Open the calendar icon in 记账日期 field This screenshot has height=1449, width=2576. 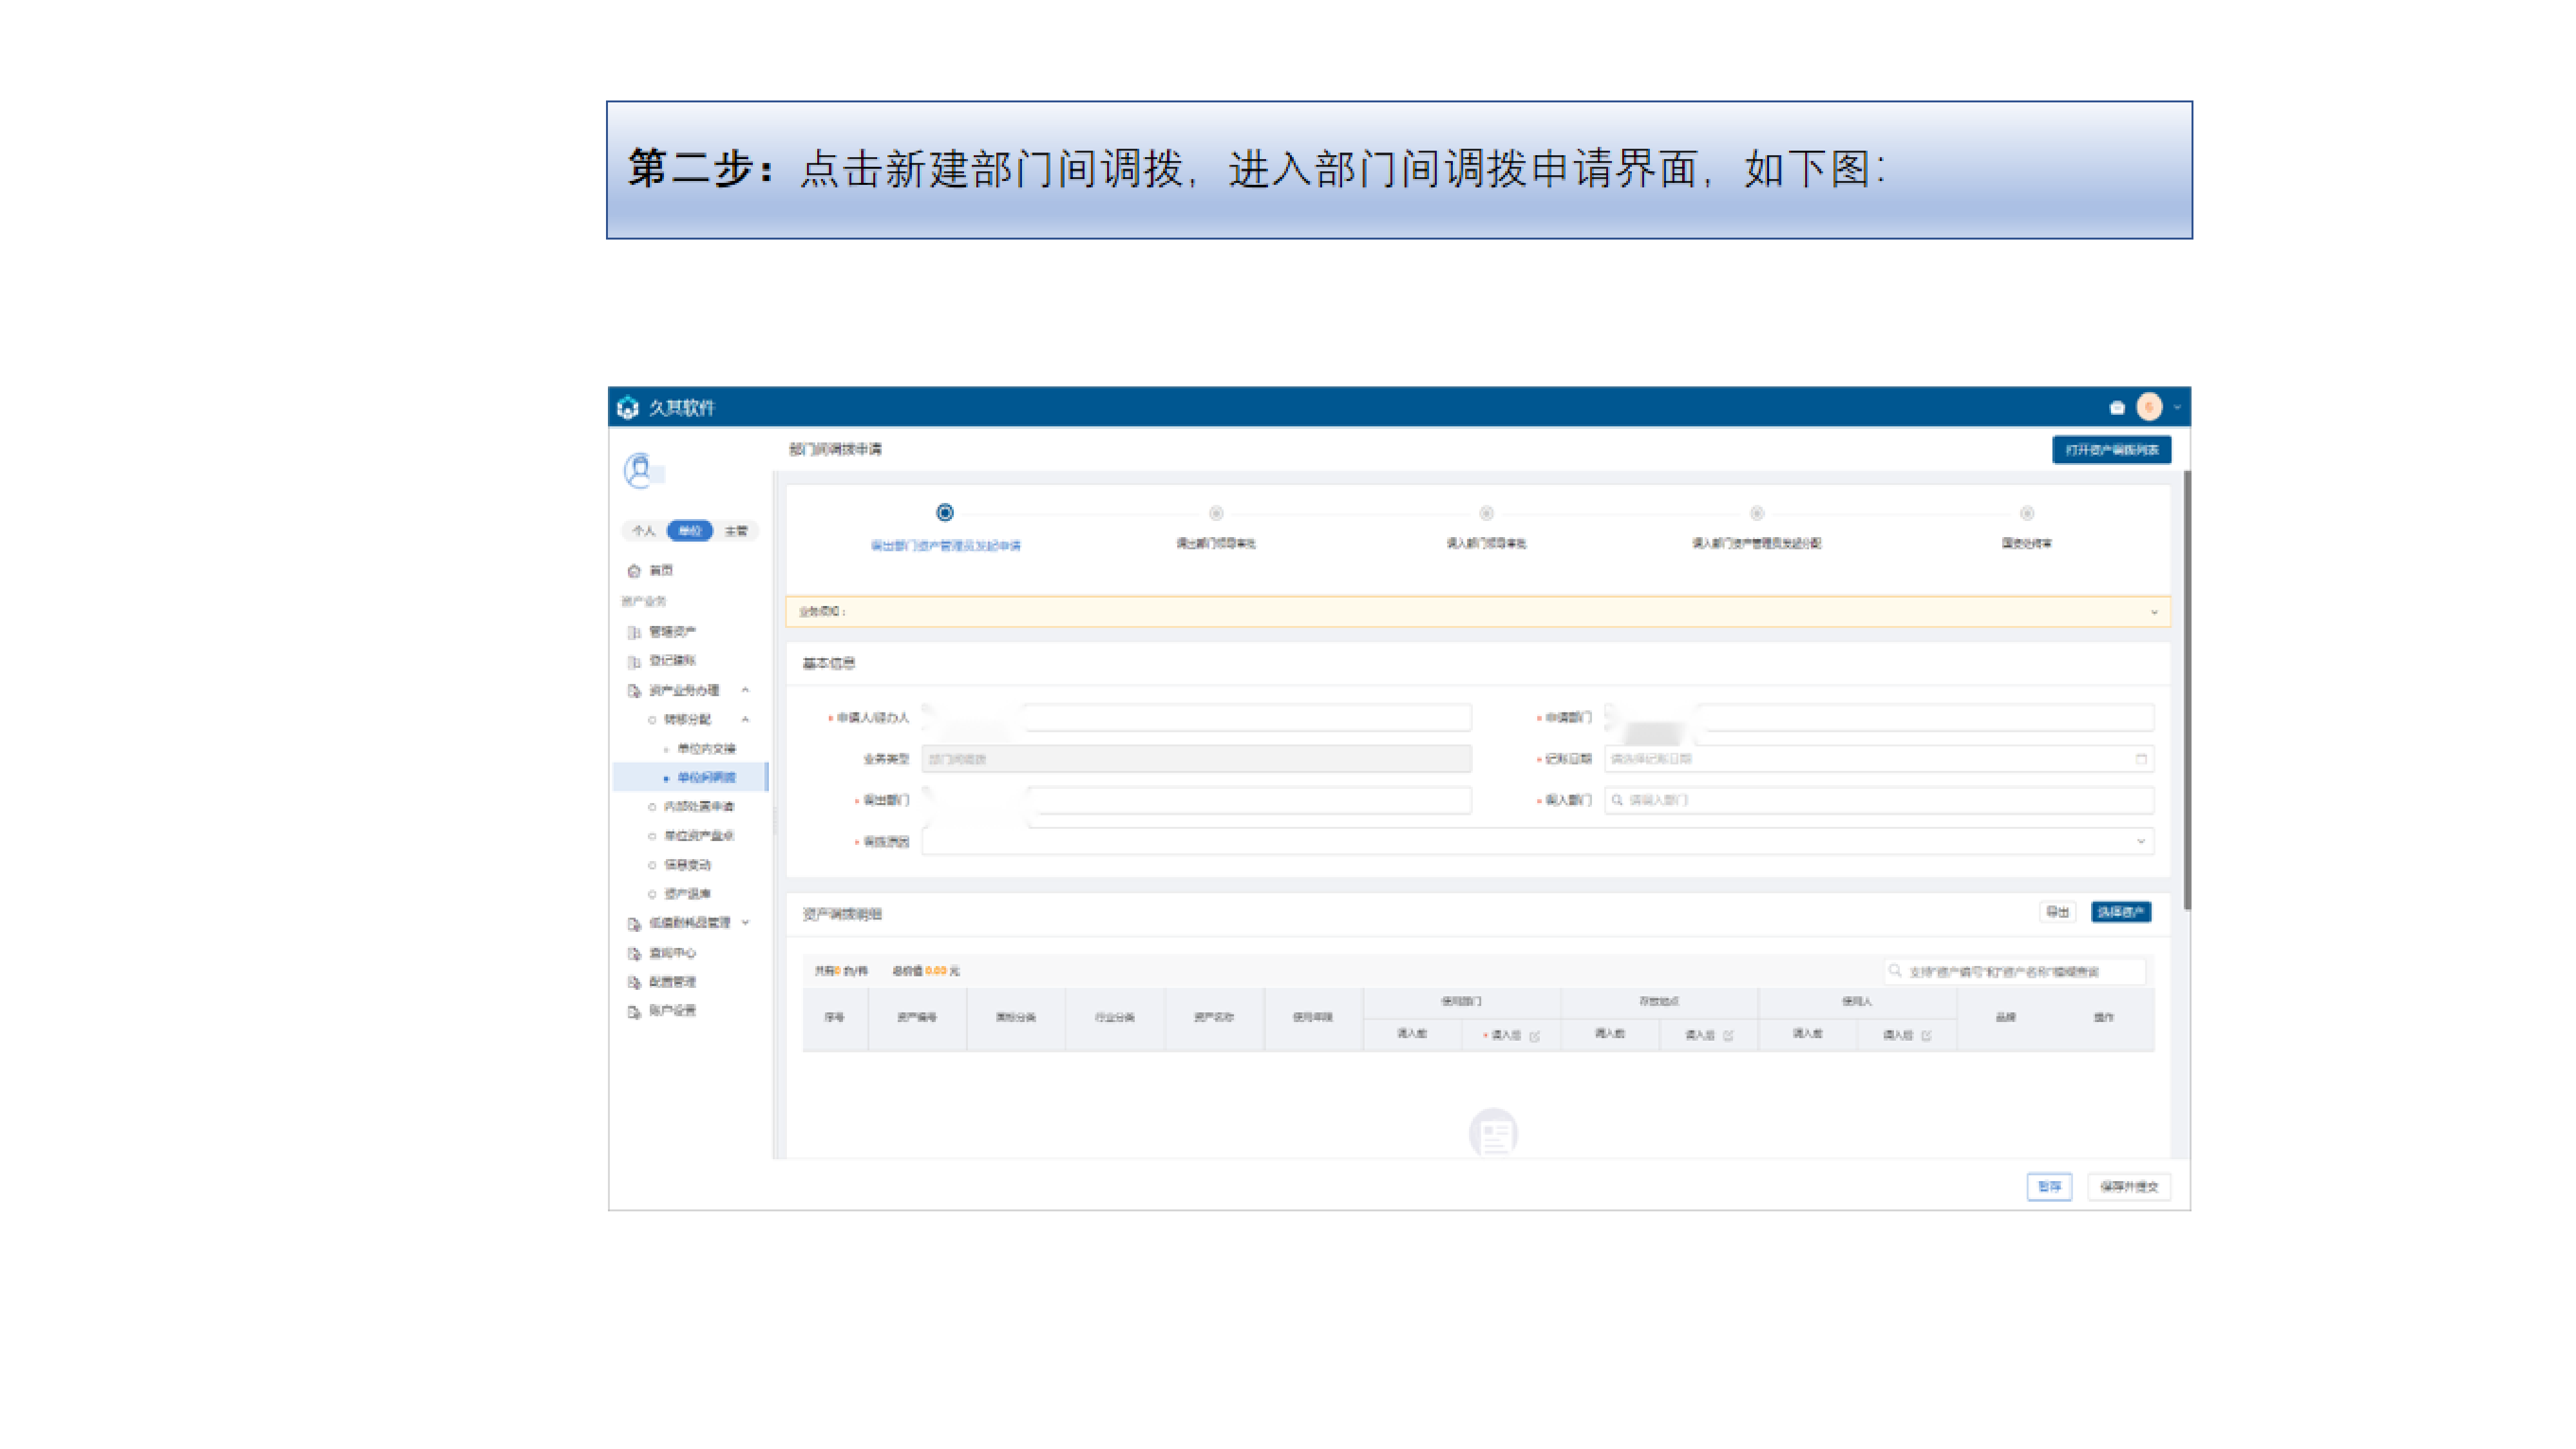coord(2140,759)
